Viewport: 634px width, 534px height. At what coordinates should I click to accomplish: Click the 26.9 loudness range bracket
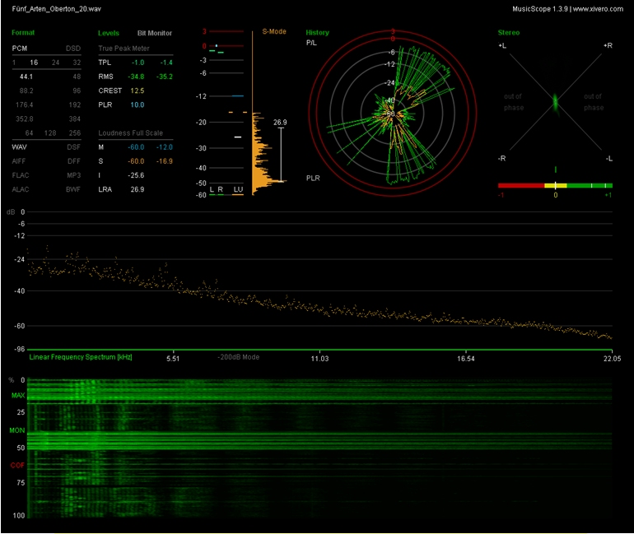click(x=281, y=153)
